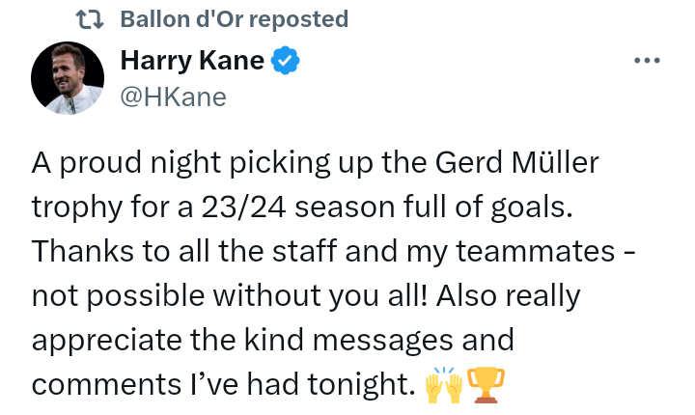Click "comments I've had tonight" text

pos(222,385)
